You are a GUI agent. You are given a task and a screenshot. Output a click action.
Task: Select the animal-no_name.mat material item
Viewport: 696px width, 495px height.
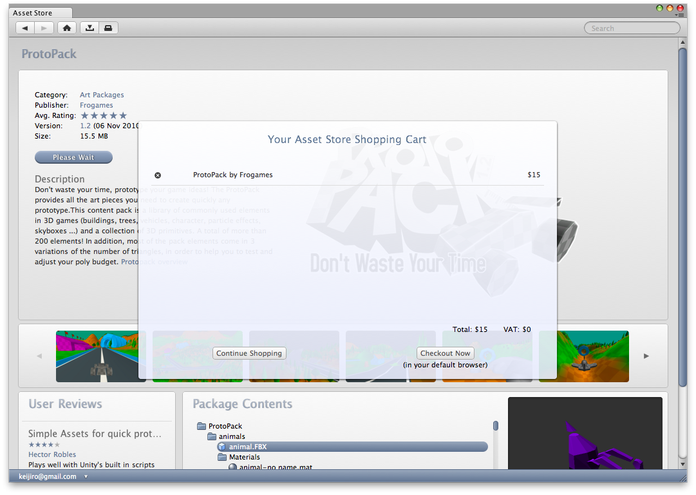pyautogui.click(x=270, y=467)
